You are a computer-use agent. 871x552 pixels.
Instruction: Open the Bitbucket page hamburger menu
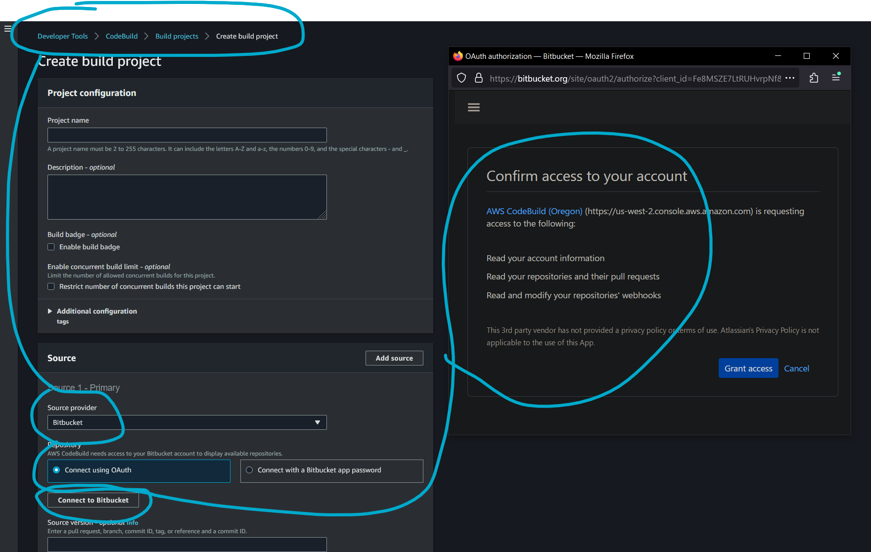(474, 107)
